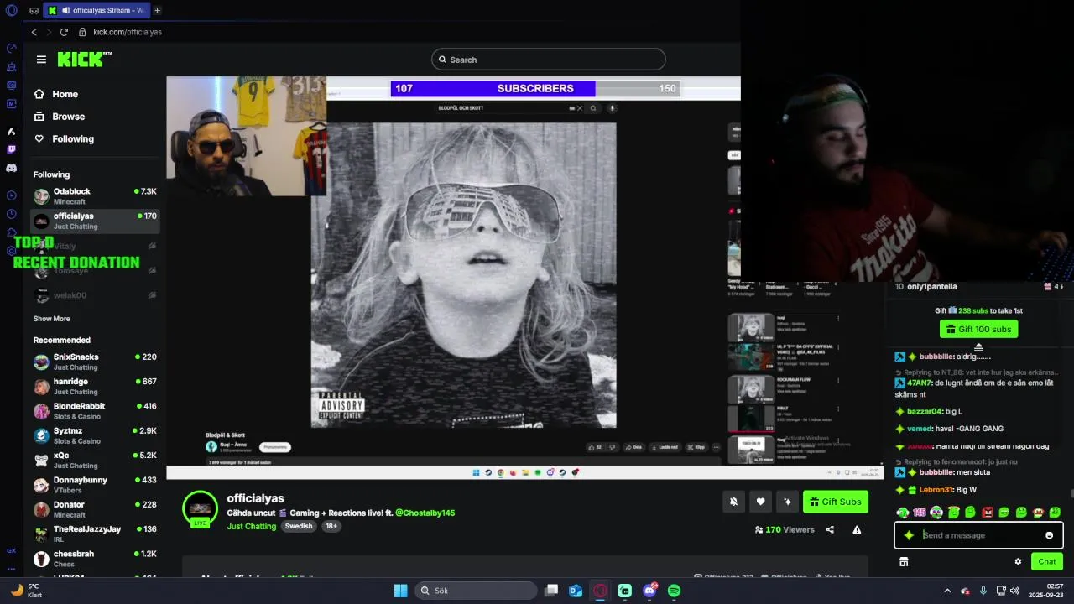Click the 18+ tag
Screen dimensions: 1074x604
(331, 526)
